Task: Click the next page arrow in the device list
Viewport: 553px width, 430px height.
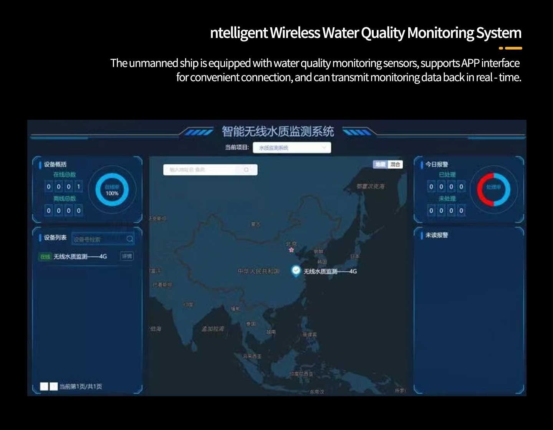Action: point(54,386)
